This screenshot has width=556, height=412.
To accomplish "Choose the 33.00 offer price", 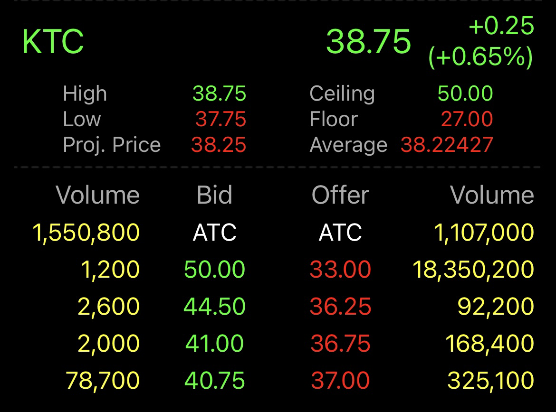I will click(x=340, y=269).
